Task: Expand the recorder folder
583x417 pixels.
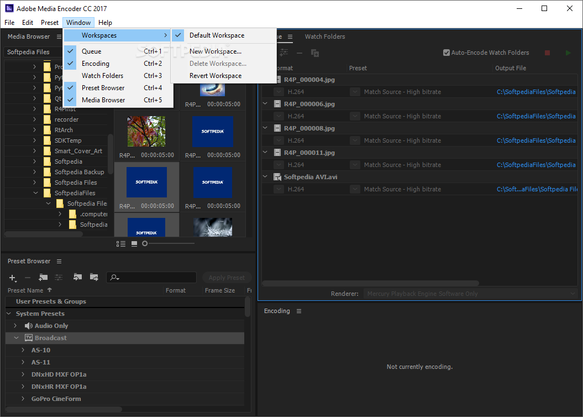Action: tap(35, 119)
